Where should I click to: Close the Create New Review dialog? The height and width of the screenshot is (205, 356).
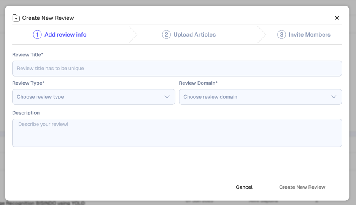pyautogui.click(x=337, y=18)
